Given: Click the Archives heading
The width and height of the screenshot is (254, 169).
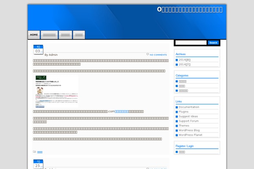Looking at the screenshot, I should [180, 54].
